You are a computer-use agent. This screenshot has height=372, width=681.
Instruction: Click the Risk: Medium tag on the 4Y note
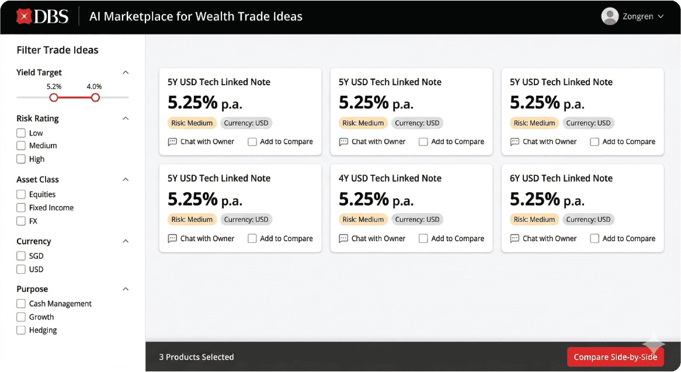coord(363,220)
